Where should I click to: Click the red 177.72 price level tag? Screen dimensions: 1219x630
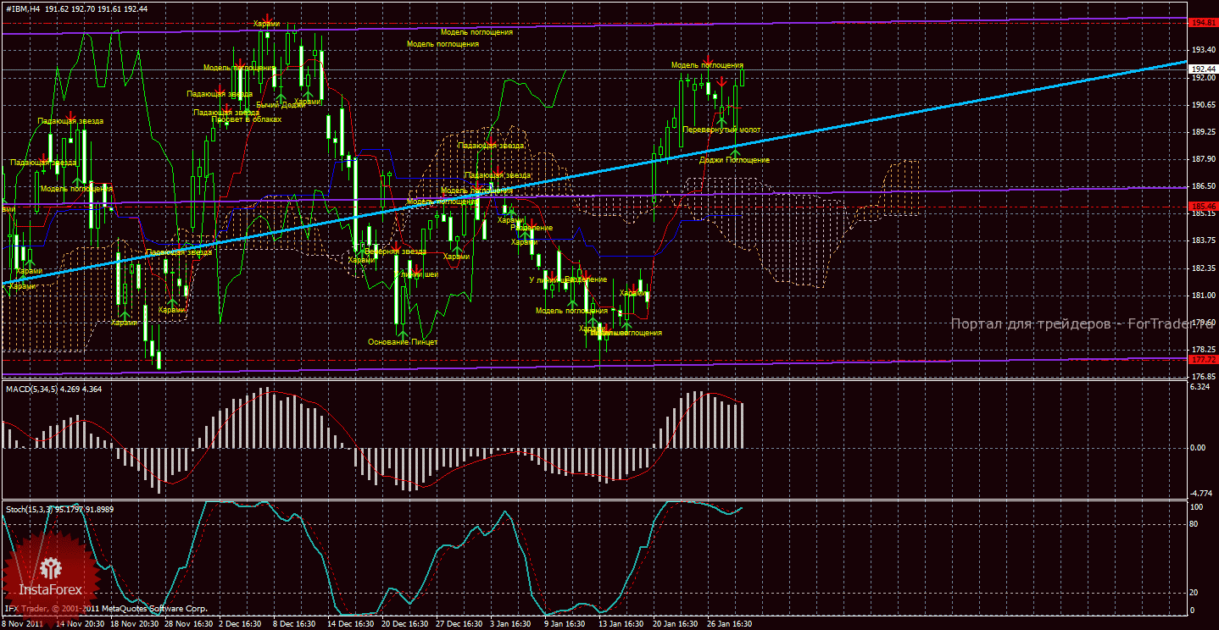[x=1203, y=360]
